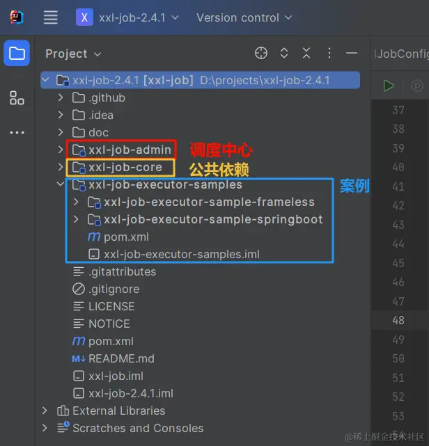
Task: Select the xxl-job-core module
Action: (117, 167)
